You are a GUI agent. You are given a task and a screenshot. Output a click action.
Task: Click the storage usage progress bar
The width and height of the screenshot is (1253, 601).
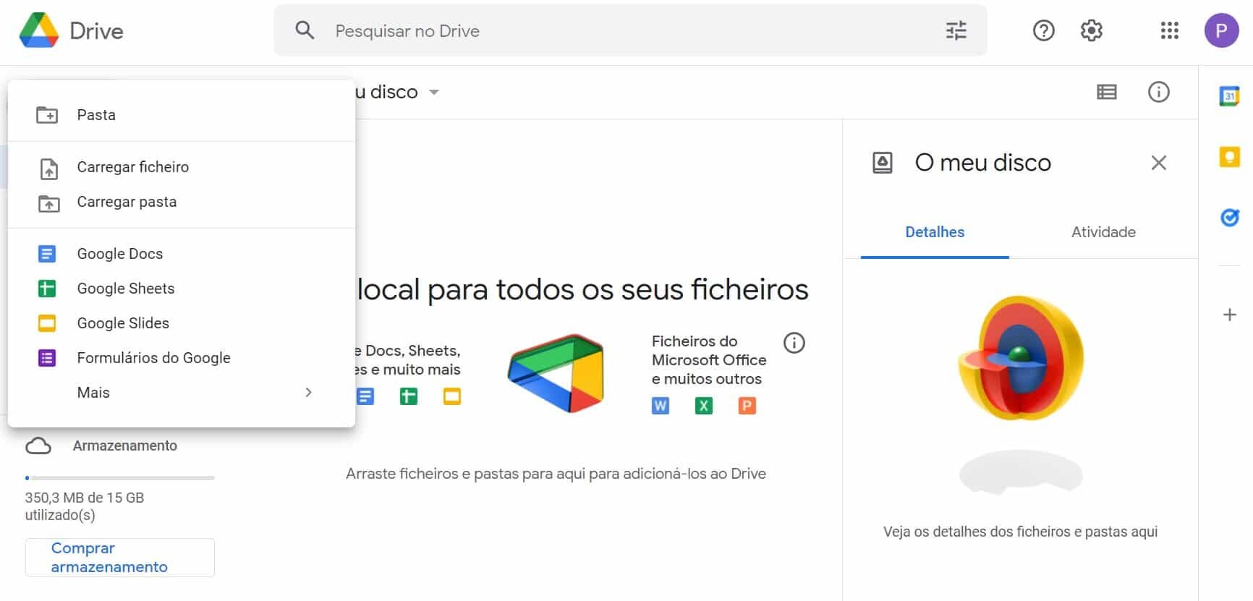[x=120, y=478]
